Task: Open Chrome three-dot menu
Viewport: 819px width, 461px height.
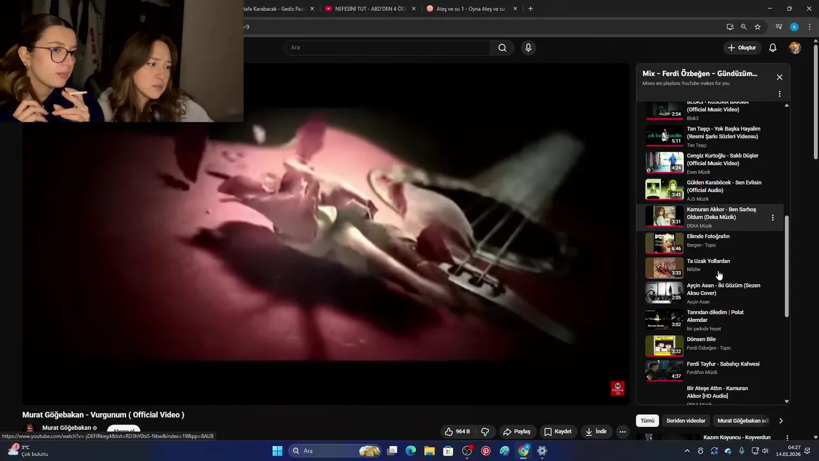Action: point(809,27)
